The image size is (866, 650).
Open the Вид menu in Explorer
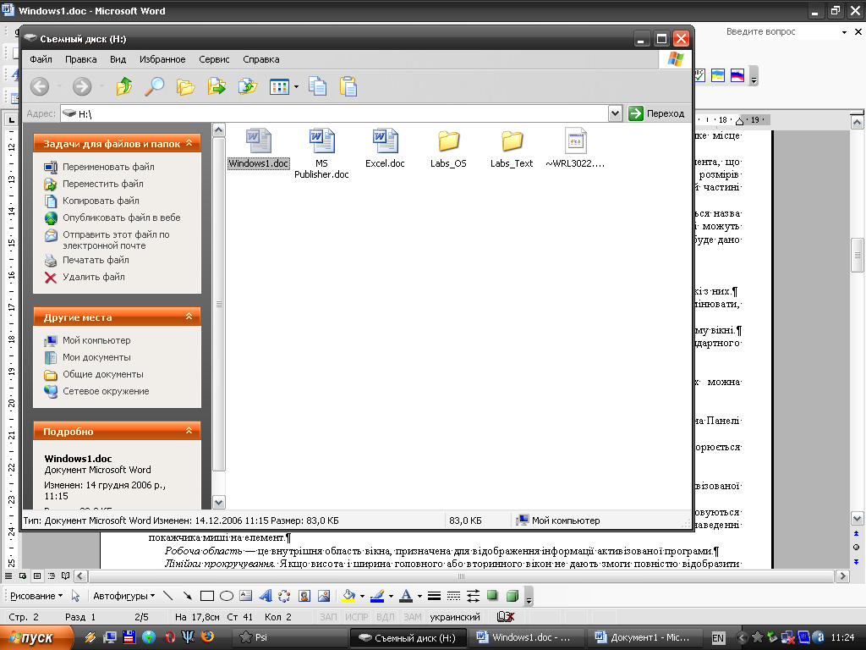coord(118,59)
